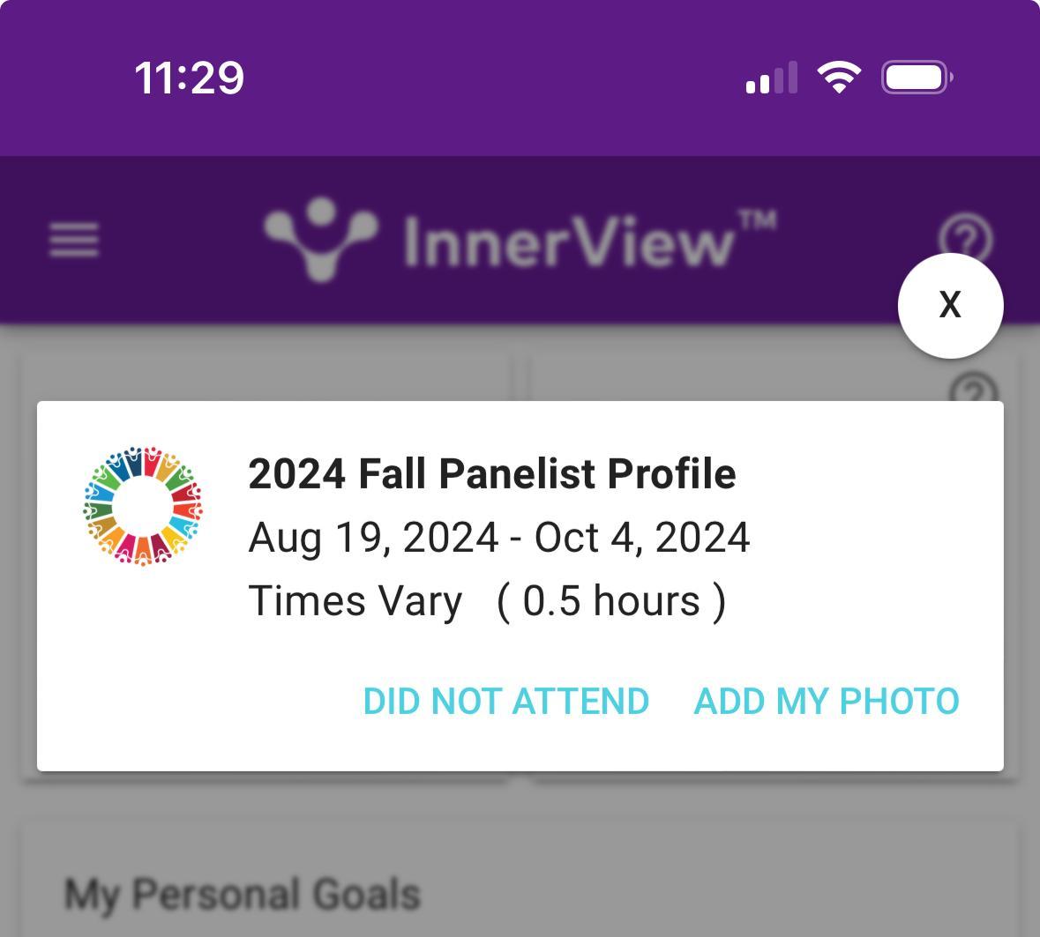This screenshot has height=937, width=1040.
Task: Select the Did Not Attend option
Action: (x=506, y=702)
